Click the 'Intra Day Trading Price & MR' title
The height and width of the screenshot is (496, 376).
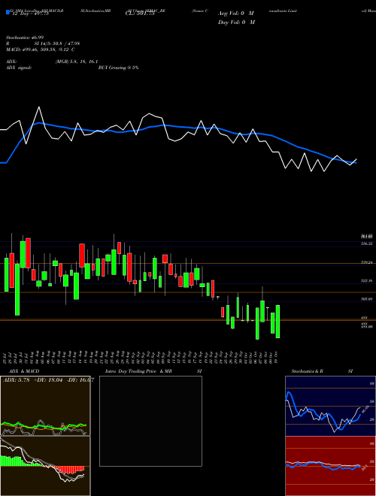click(138, 371)
